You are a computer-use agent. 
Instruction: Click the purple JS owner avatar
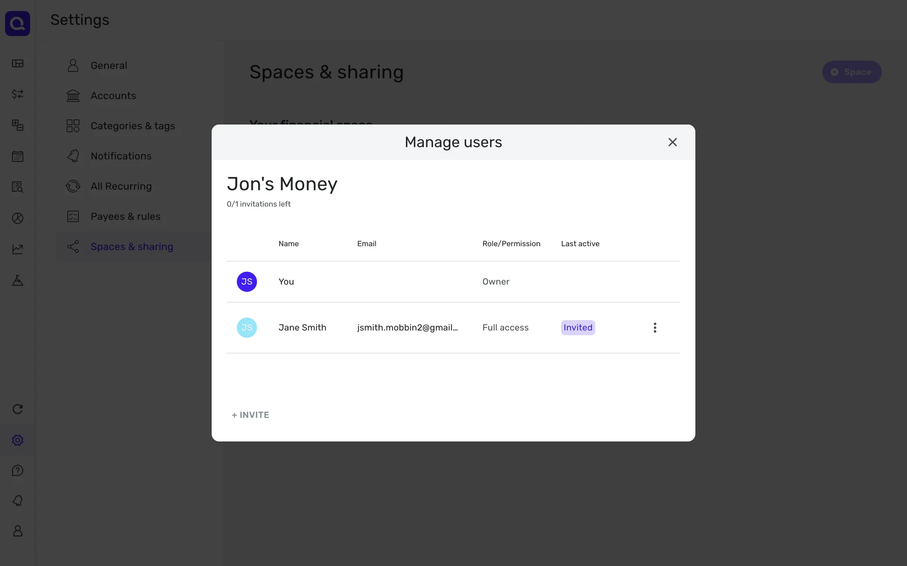pos(247,282)
